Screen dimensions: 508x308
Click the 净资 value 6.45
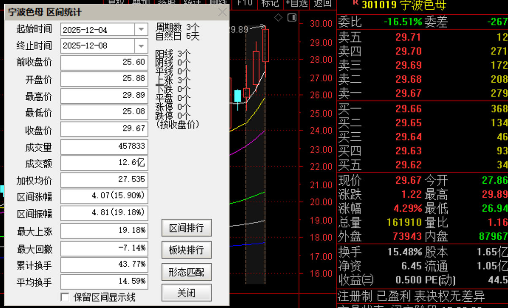411,266
